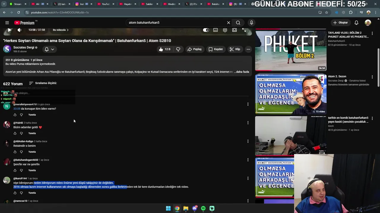Viewport: 380px width, 213px height.
Task: Open the YouTube account avatar menu
Action: point(368,23)
